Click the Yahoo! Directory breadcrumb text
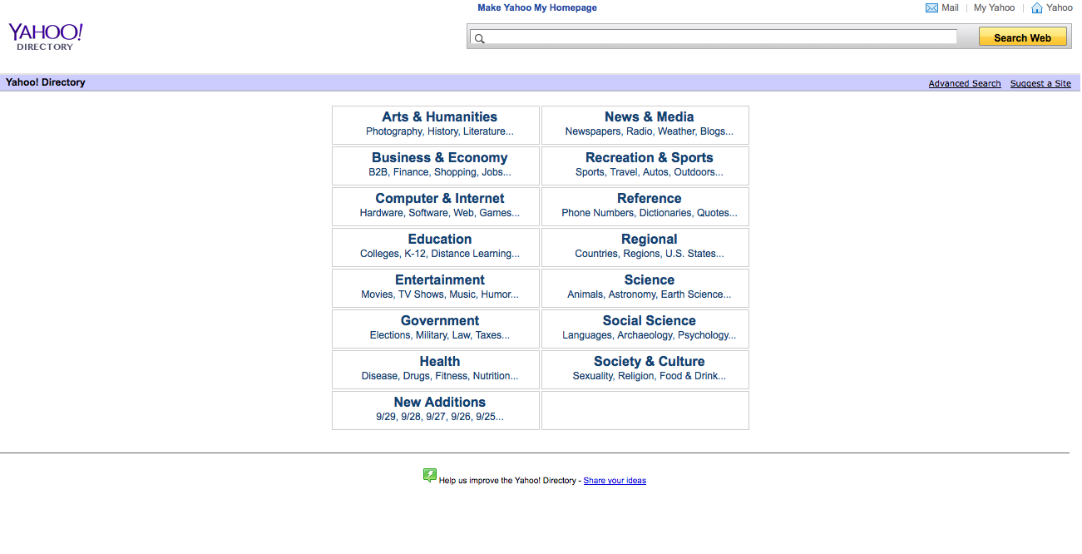This screenshot has width=1082, height=554. click(46, 82)
